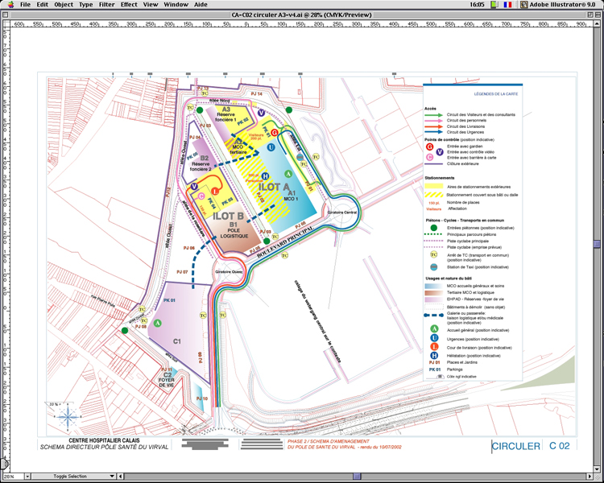Select the green pedestrian entrance dot in legend

(434, 229)
